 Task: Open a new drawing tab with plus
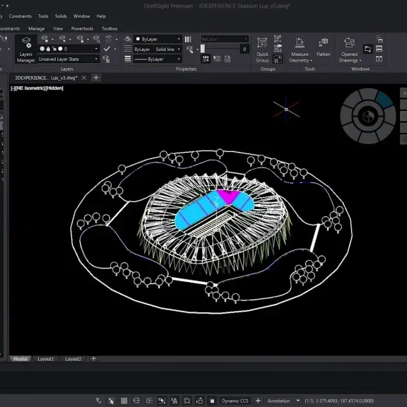click(96, 78)
